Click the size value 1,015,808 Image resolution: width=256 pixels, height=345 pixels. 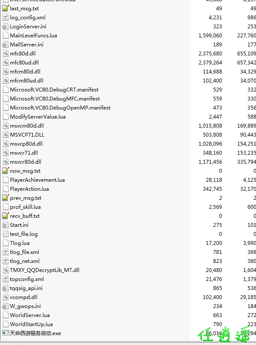pos(210,125)
